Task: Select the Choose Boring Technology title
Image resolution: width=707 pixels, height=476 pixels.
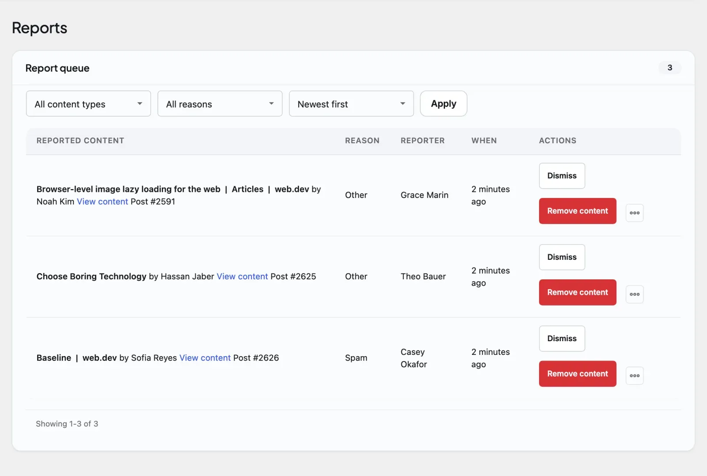Action: pyautogui.click(x=91, y=277)
